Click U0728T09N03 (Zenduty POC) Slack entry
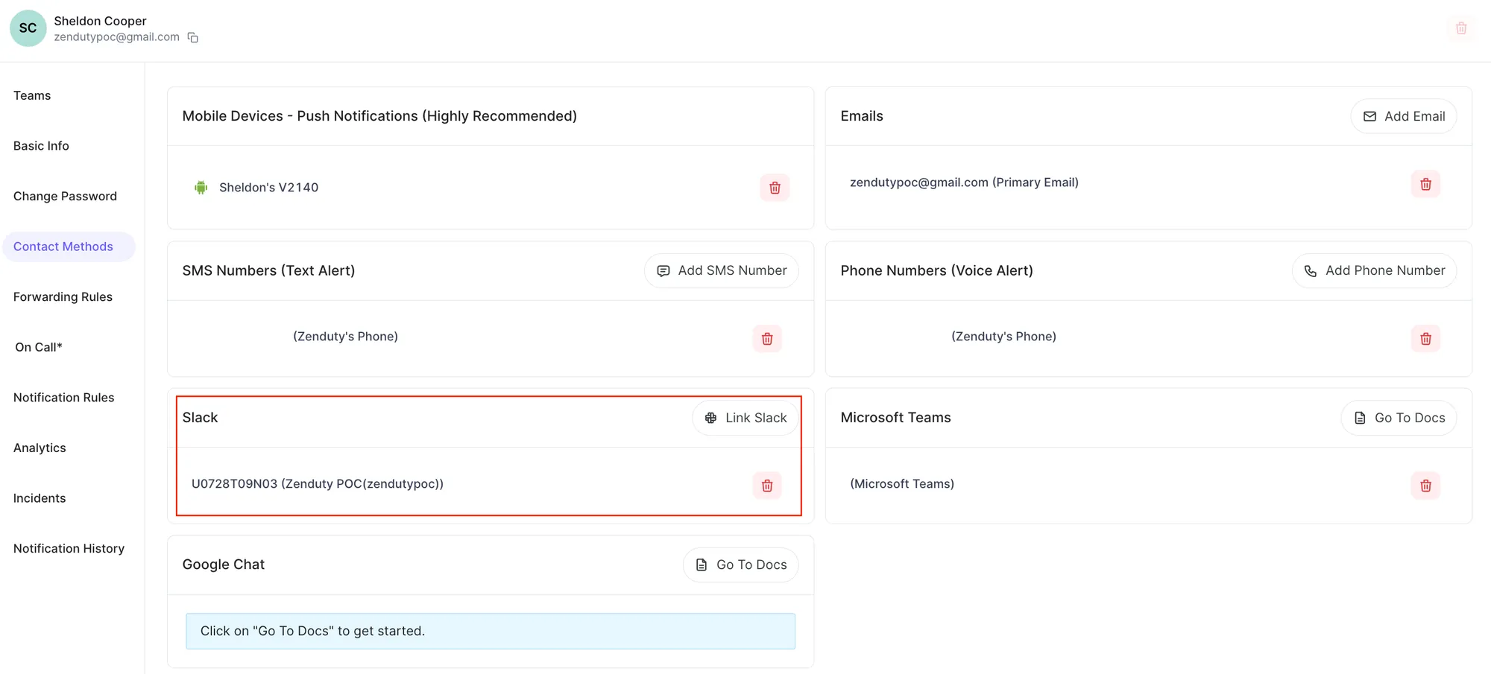The height and width of the screenshot is (674, 1491). (318, 484)
